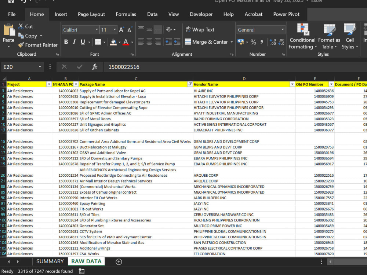
Task: Toggle Underline formatting
Action: pyautogui.click(x=83, y=42)
